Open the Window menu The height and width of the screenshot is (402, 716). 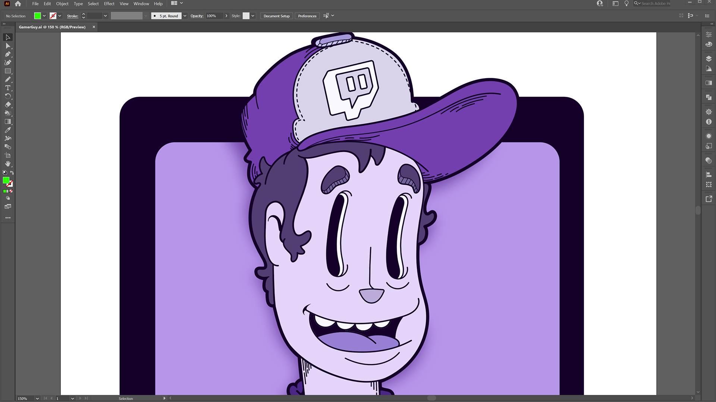coord(141,4)
